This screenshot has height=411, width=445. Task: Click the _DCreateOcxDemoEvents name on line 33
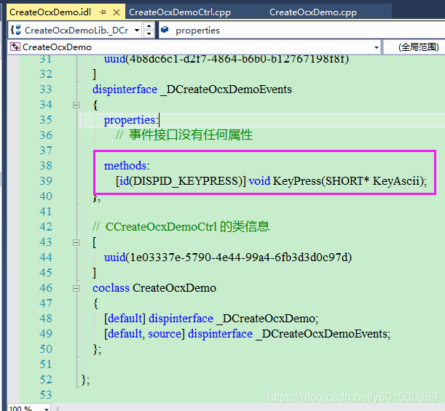(226, 89)
